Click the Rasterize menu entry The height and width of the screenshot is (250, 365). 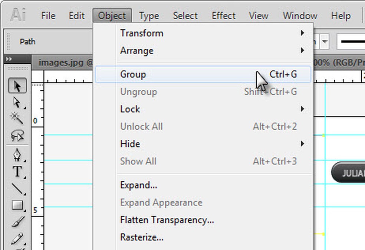[142, 237]
